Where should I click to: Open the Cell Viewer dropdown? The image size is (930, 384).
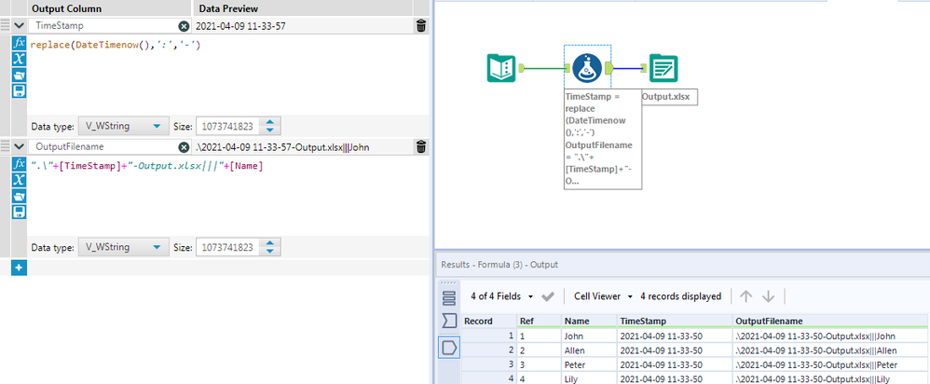(x=603, y=296)
